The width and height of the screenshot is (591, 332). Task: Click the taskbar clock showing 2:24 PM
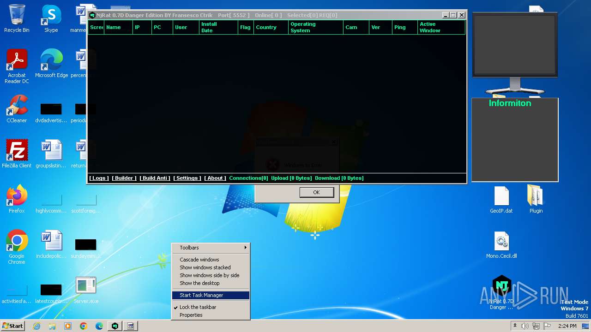(x=567, y=326)
